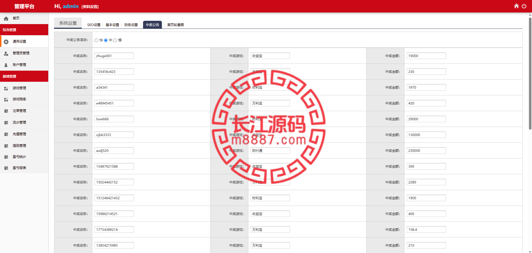Screen dimensions: 532x253
Task: Click the icon beside 游戏管理 menu item
Action: 6,88
